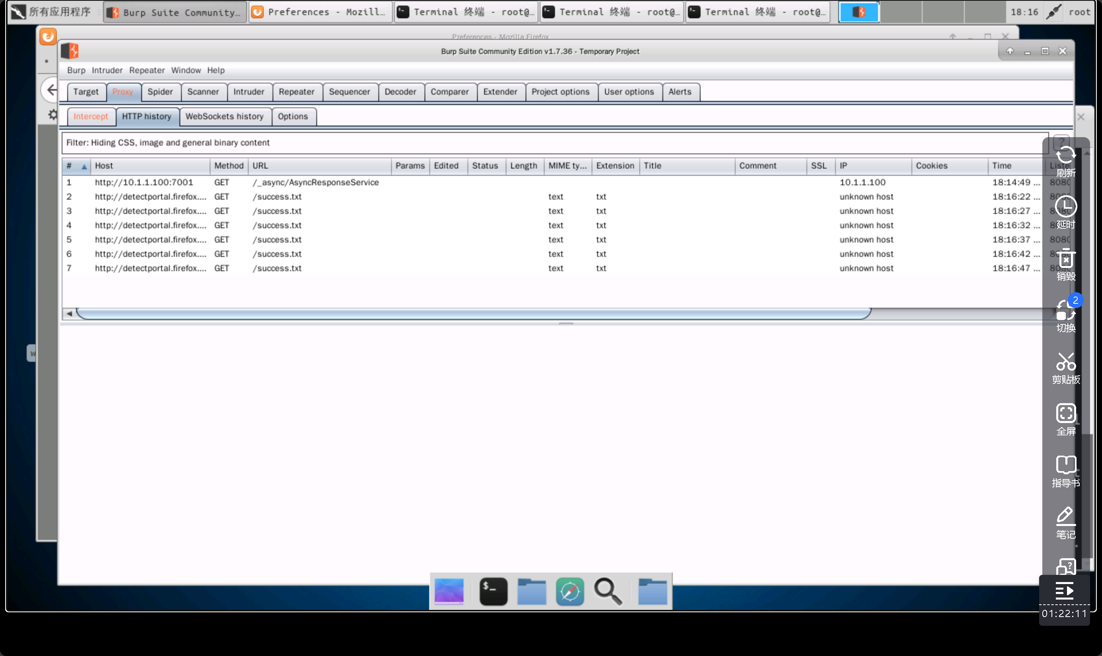The image size is (1102, 656).
Task: Click the 切换 switch icon
Action: pos(1065,311)
